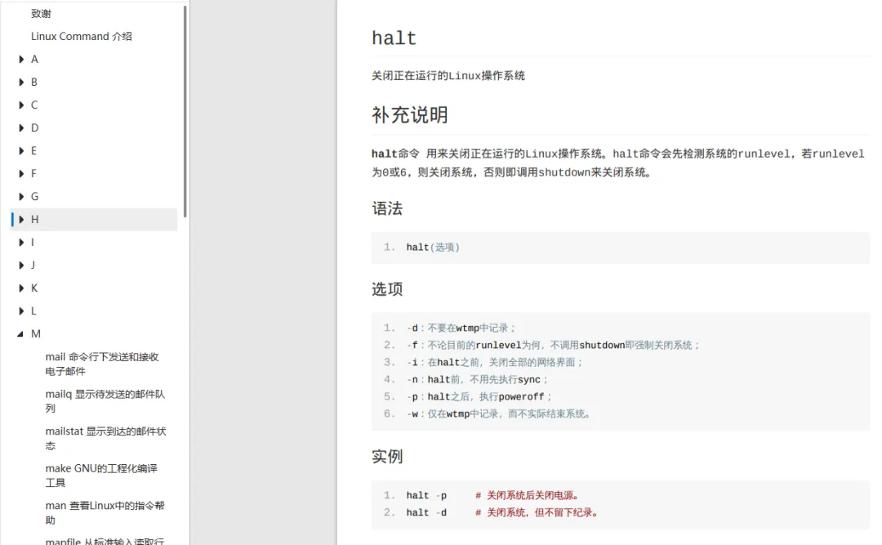Click the 语法 heading

pyautogui.click(x=387, y=208)
